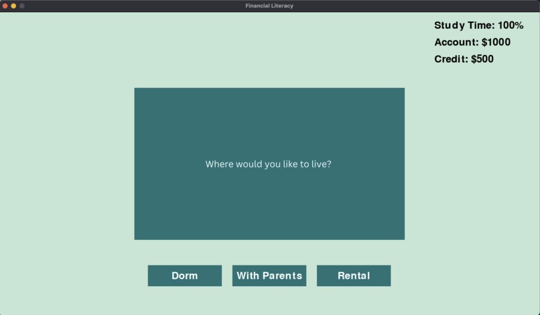Click the Credit: $500 label
This screenshot has width=540, height=315.
(x=464, y=59)
